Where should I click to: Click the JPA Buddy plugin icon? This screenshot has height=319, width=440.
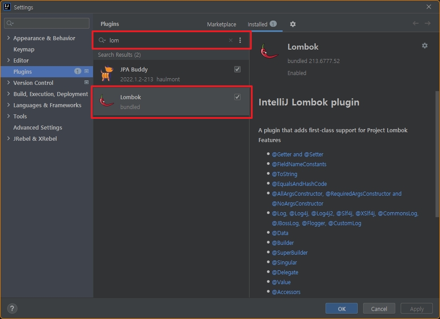(106, 74)
